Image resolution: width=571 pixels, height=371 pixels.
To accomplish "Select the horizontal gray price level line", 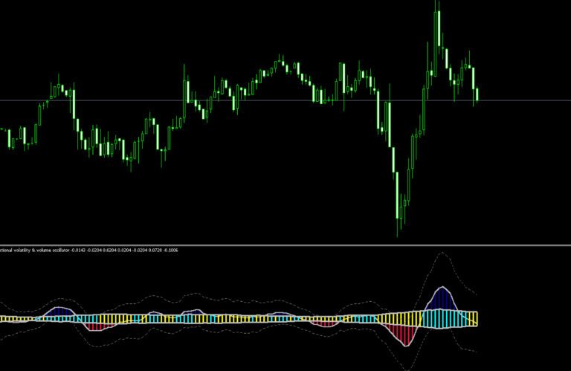I will pos(285,100).
